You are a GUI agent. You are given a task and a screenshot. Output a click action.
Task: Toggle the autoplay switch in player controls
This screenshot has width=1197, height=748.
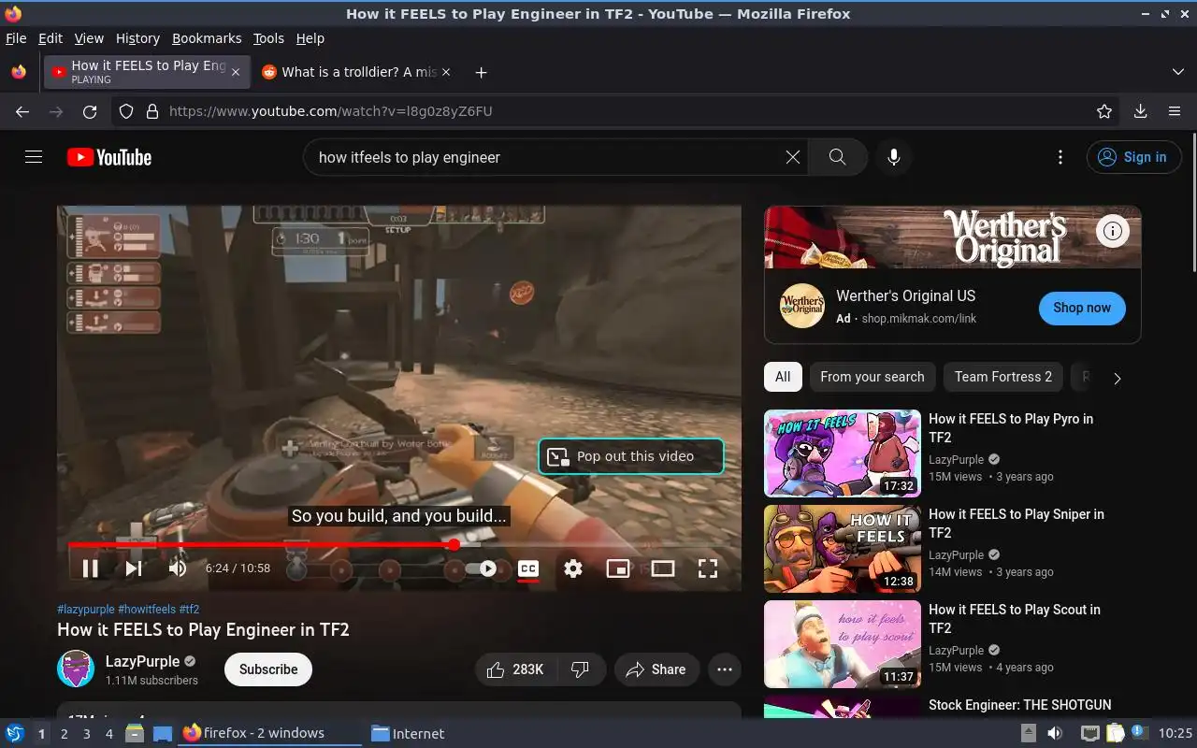point(481,568)
